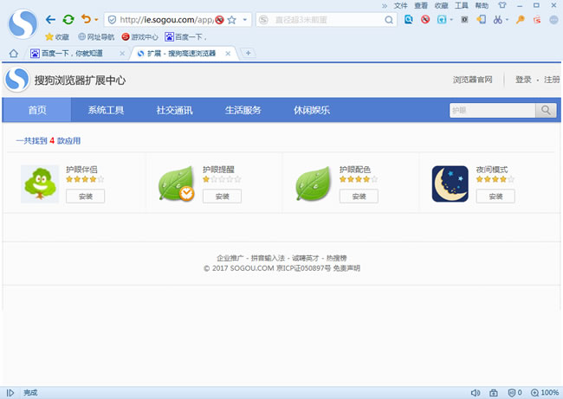Click the 登录 link

(523, 80)
